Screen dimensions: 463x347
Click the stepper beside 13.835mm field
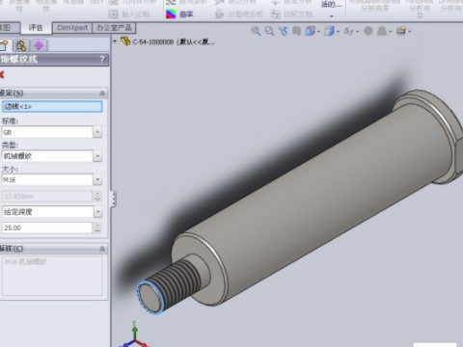pyautogui.click(x=97, y=196)
